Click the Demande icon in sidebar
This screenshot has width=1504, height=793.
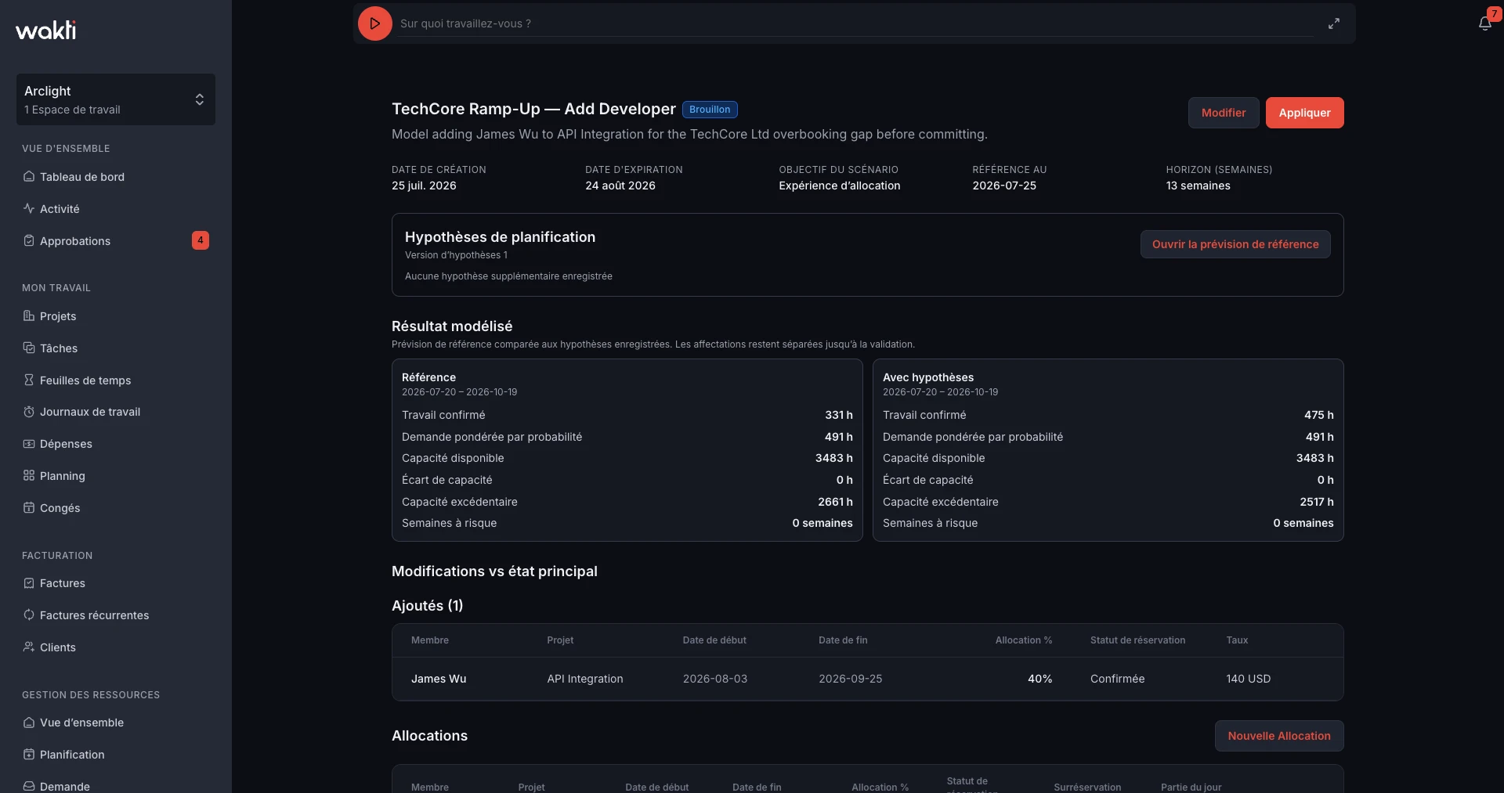[29, 786]
